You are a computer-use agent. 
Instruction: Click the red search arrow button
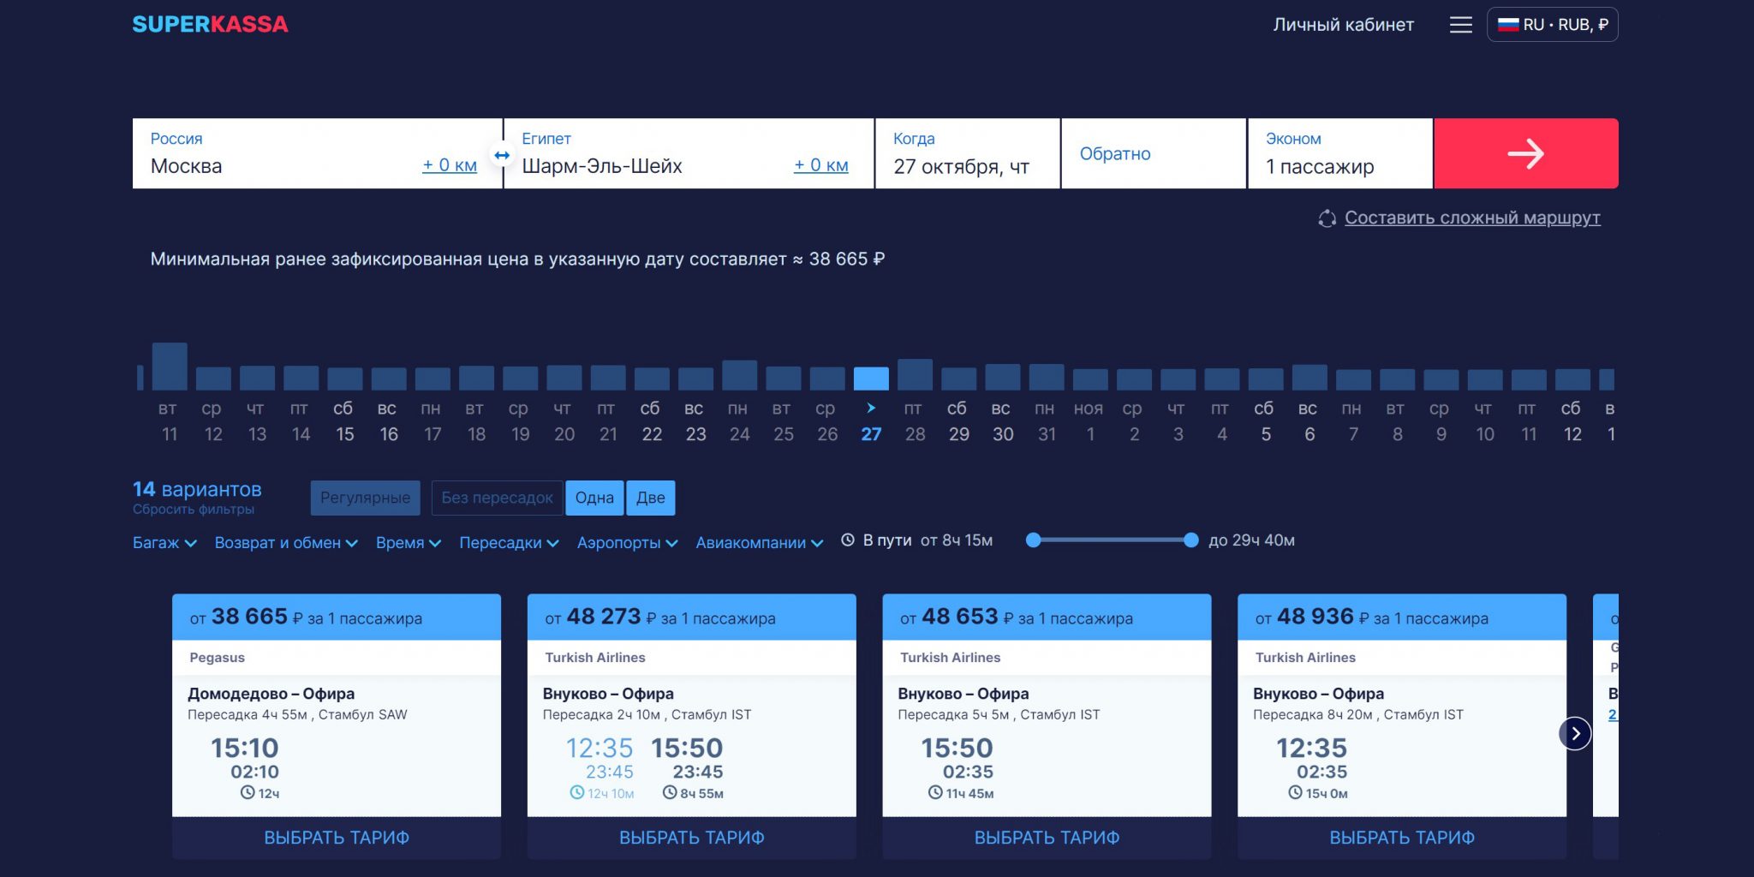(1525, 154)
